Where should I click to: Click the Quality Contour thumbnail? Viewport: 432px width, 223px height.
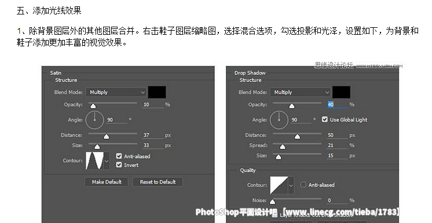[x=279, y=185]
